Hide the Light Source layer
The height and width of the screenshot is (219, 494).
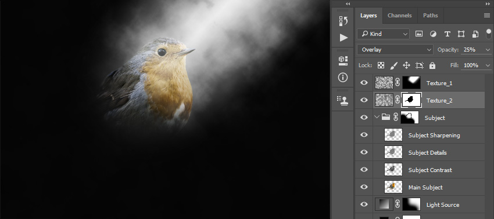tap(364, 205)
